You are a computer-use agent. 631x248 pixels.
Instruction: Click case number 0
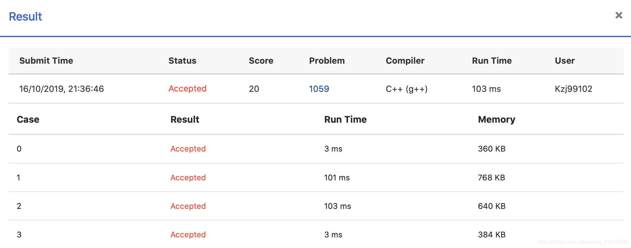[x=19, y=149]
